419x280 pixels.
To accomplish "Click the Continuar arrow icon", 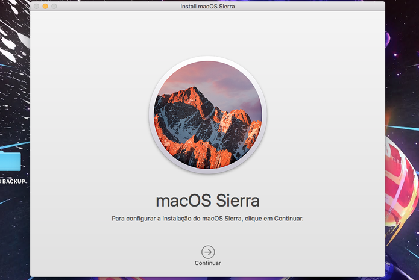I will coord(208,252).
